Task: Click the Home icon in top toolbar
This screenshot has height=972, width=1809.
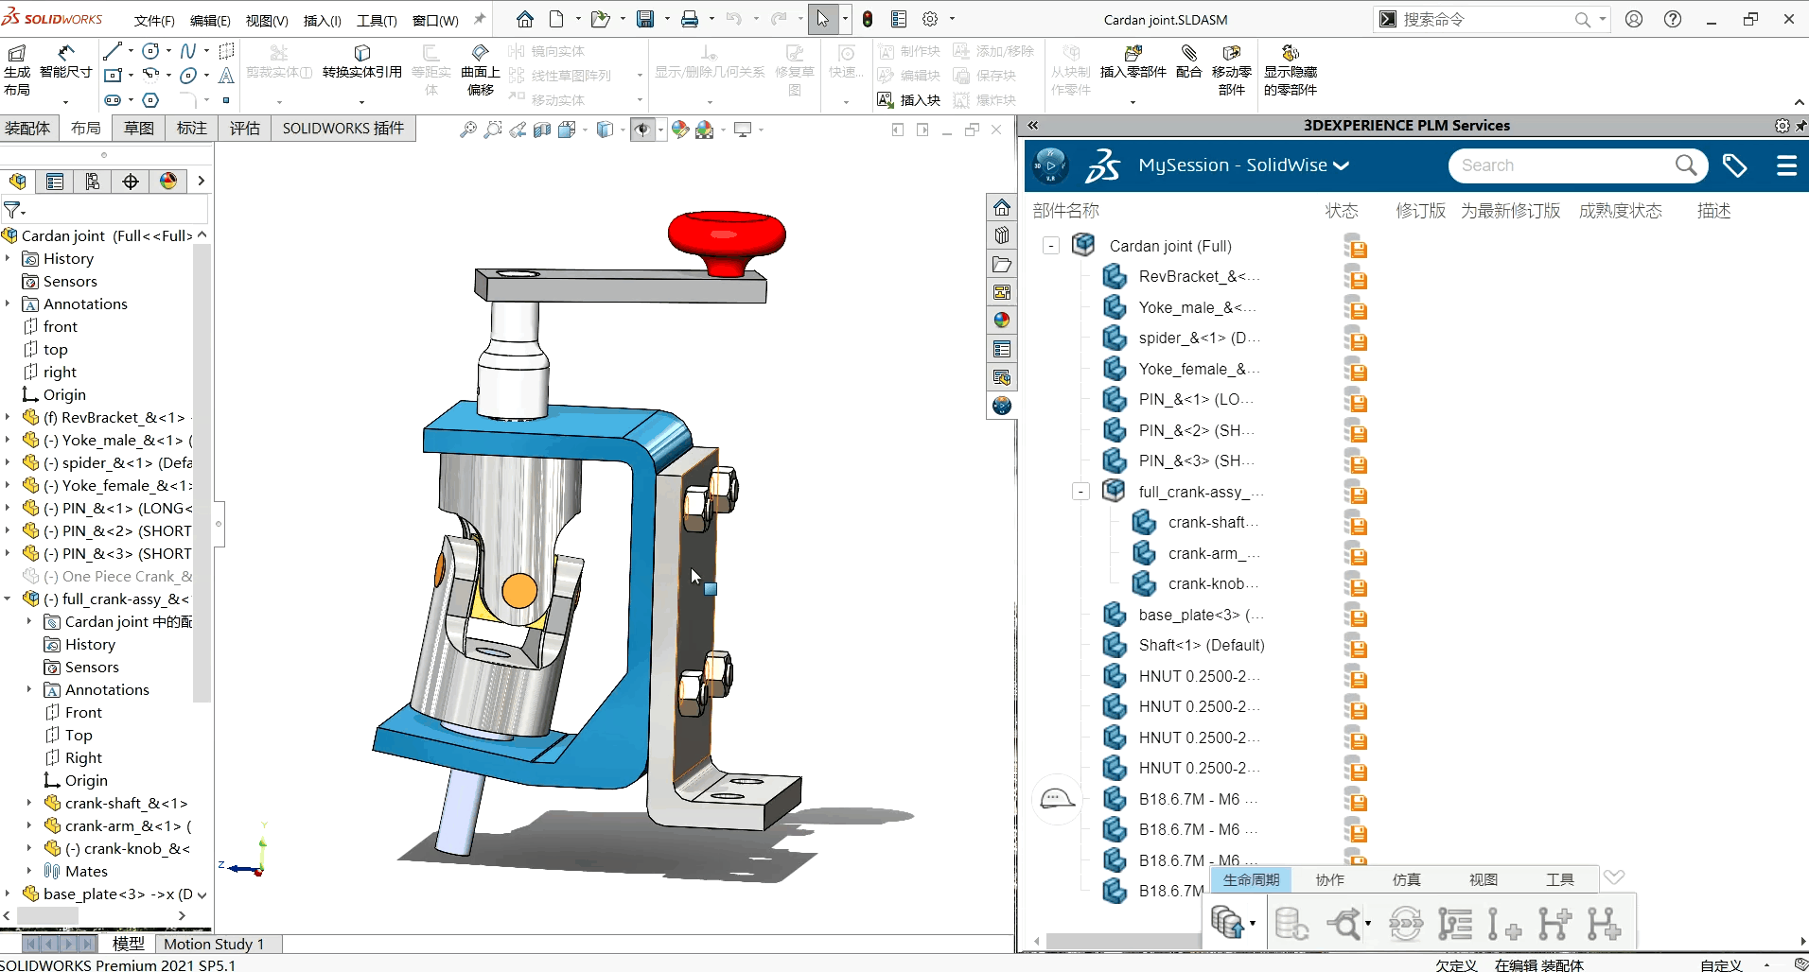Action: point(525,19)
